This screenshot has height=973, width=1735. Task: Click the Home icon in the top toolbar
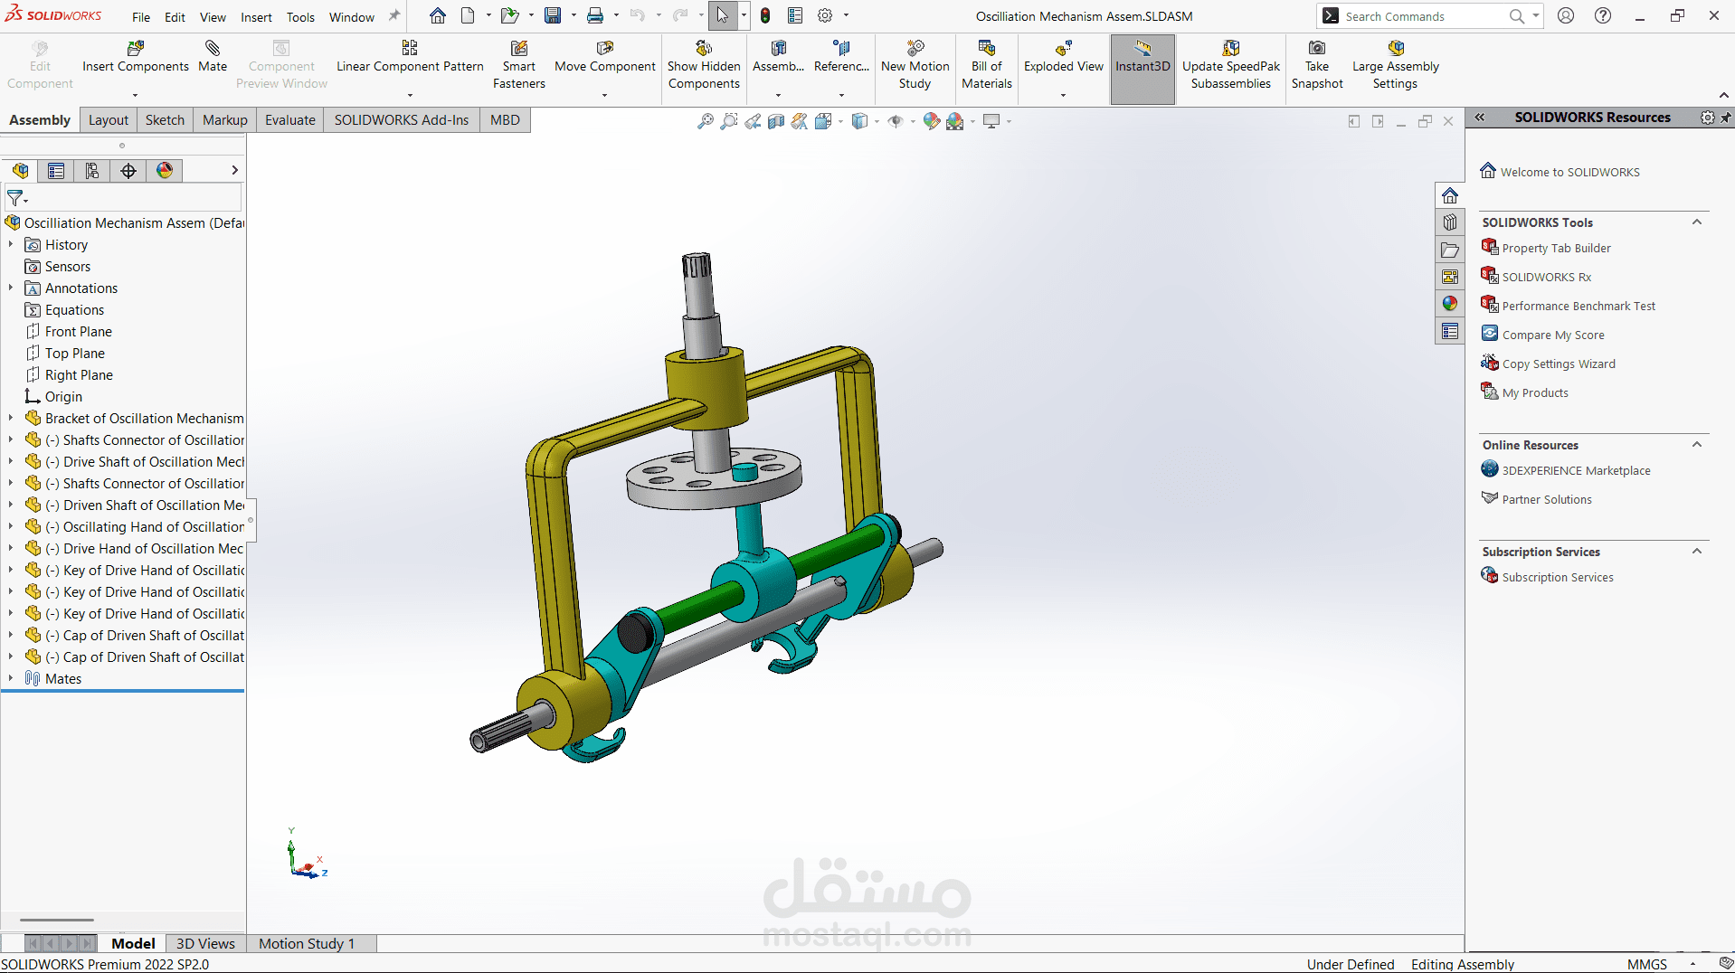point(438,15)
